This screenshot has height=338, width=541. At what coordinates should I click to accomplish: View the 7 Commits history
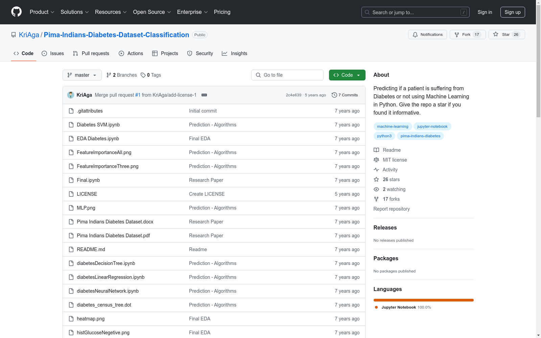pos(345,95)
